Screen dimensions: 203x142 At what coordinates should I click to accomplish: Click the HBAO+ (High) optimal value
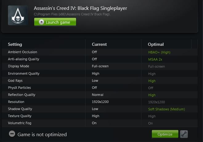click(159, 52)
